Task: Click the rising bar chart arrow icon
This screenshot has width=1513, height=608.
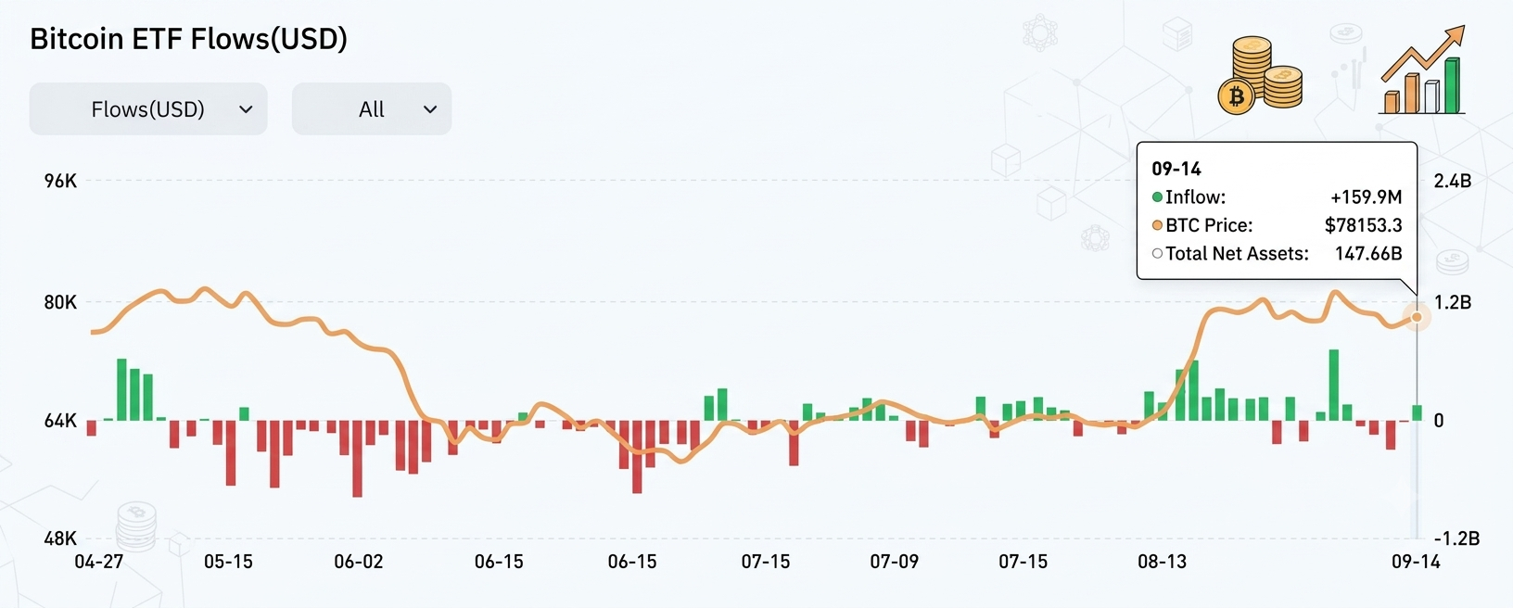Action: (1422, 70)
